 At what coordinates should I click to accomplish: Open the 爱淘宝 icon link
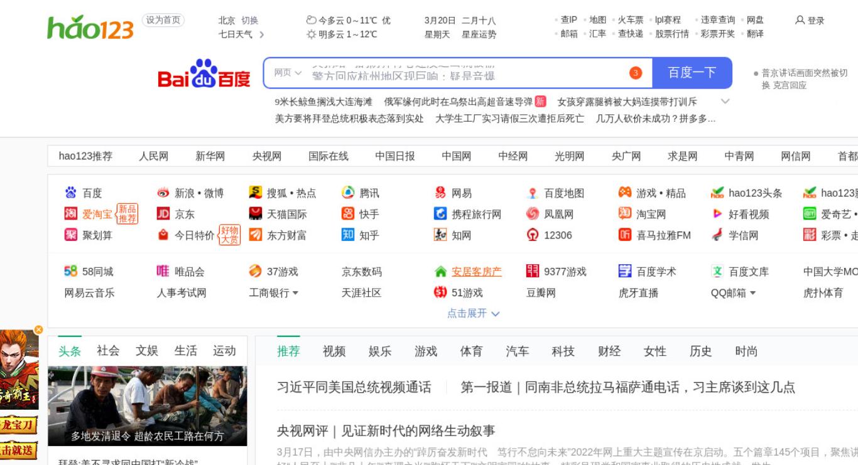pos(71,214)
